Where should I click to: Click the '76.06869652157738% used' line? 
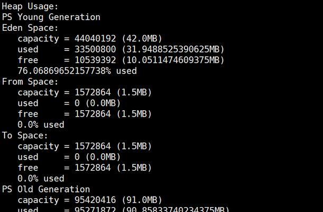click(77, 70)
